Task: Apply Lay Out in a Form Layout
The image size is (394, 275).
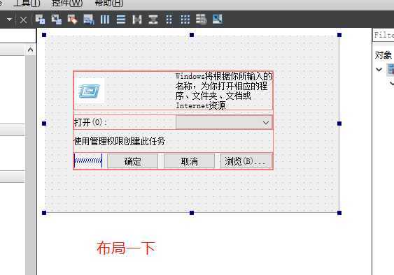Action: [169, 20]
